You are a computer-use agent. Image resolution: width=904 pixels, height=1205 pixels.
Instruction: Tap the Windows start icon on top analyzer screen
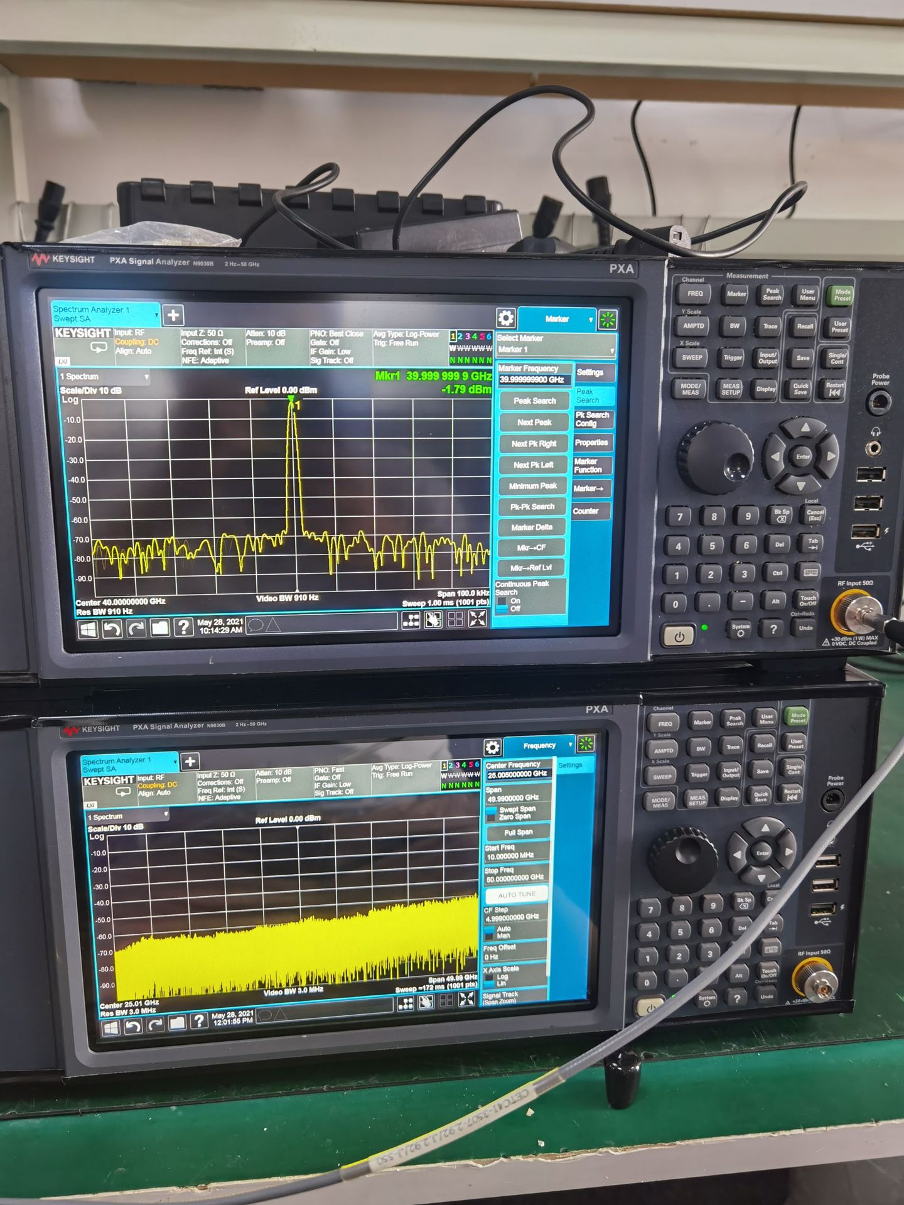pos(87,629)
